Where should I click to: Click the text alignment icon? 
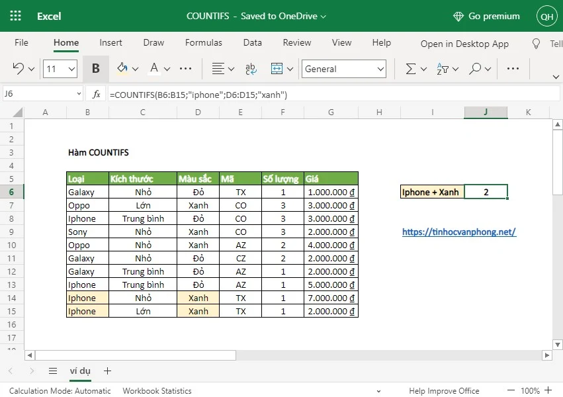tap(218, 69)
